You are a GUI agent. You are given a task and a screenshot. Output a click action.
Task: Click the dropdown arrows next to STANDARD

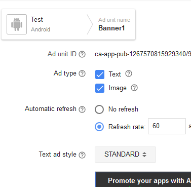click(x=144, y=155)
